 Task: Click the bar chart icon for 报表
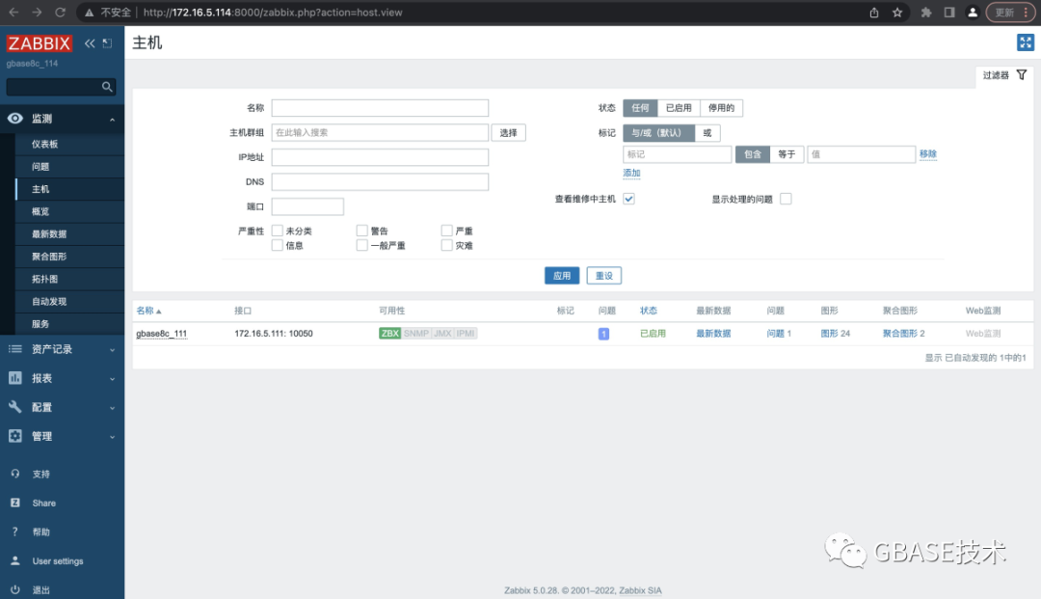(x=15, y=378)
